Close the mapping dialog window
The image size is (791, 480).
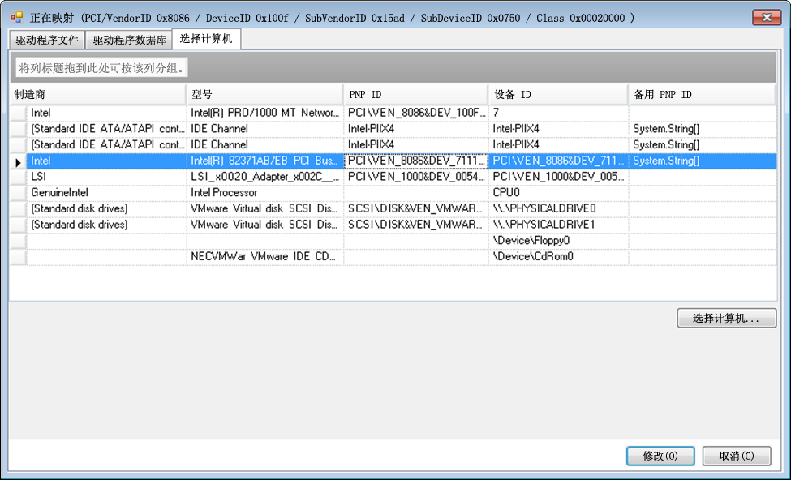766,17
